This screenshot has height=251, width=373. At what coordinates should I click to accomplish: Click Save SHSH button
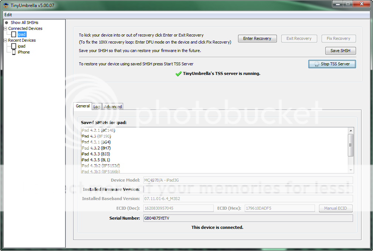340,51
